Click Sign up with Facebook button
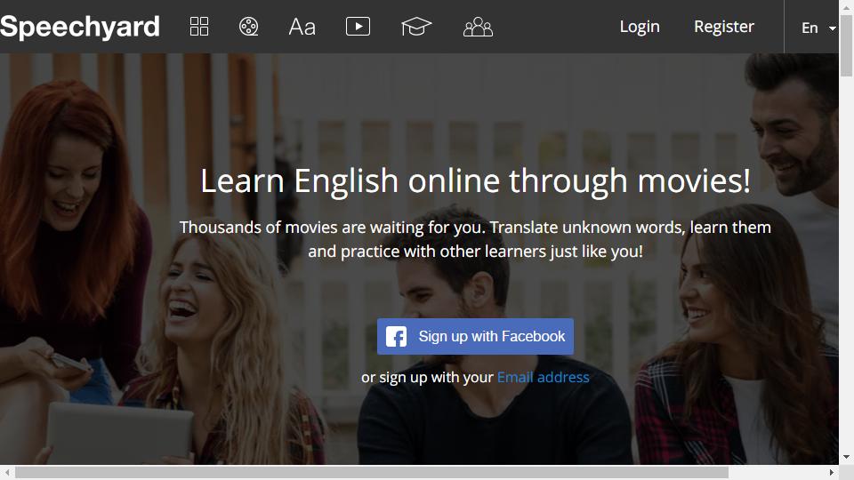The image size is (854, 480). 475,336
